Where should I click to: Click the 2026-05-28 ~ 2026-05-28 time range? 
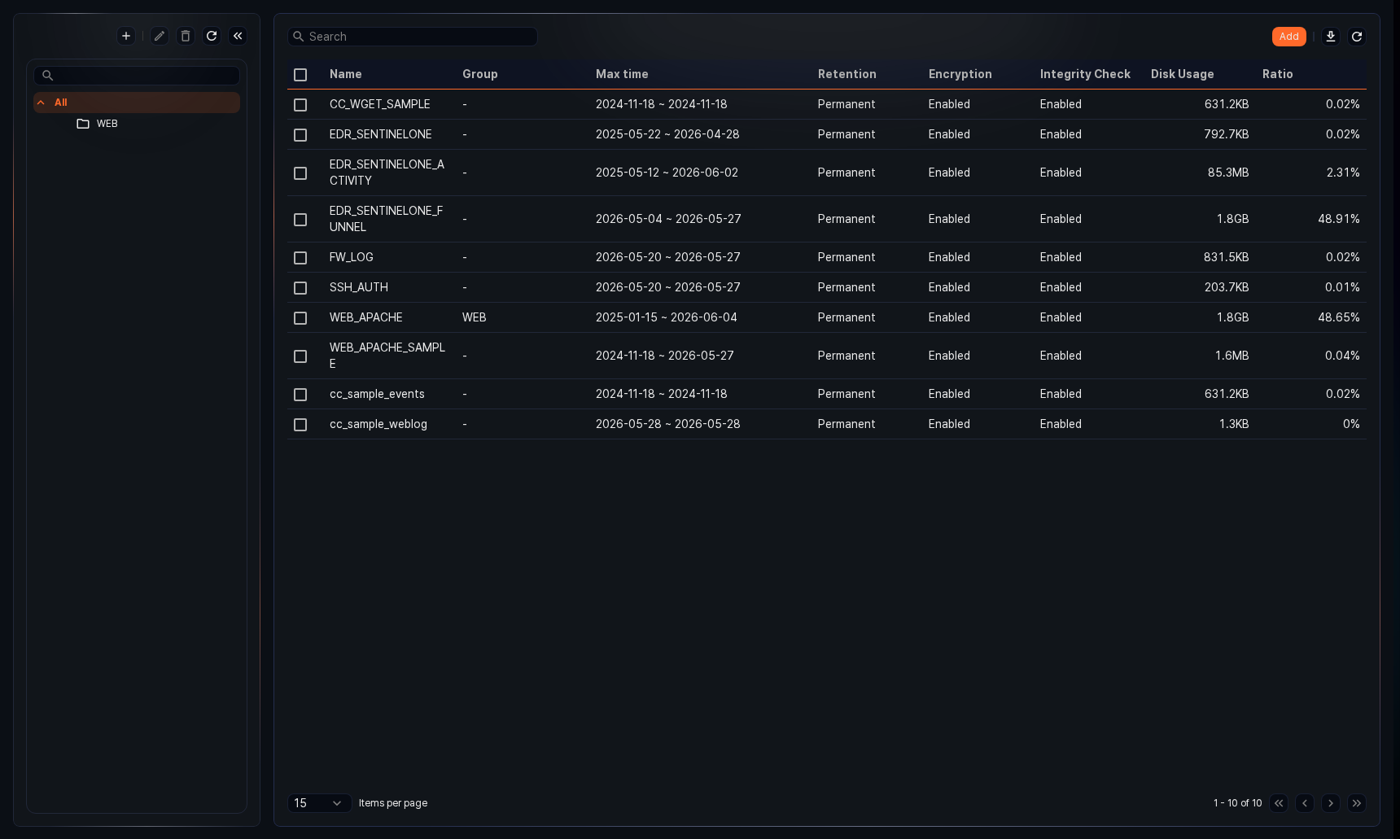668,424
